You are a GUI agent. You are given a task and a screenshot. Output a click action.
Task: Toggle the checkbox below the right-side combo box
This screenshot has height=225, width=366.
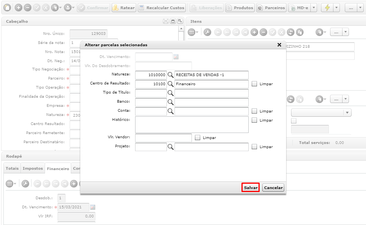pyautogui.click(x=294, y=121)
